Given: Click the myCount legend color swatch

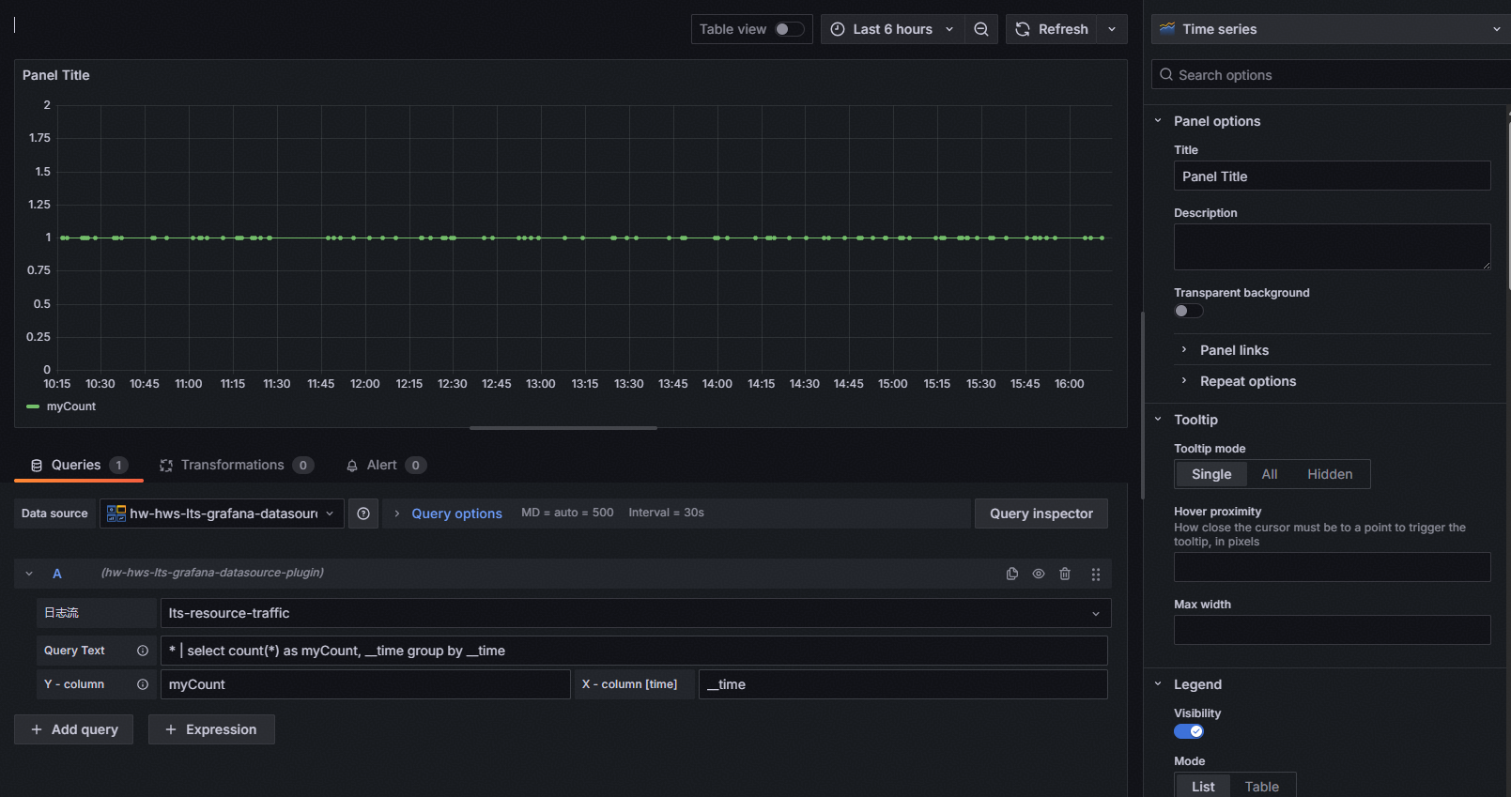Looking at the screenshot, I should [33, 406].
